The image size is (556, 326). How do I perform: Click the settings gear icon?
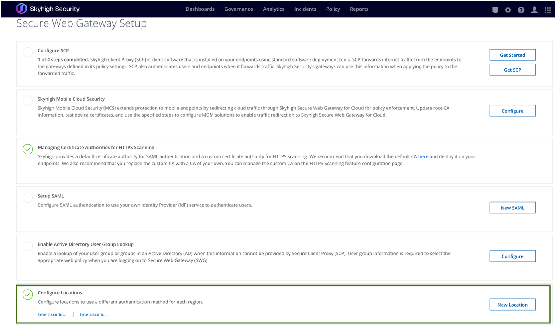pyautogui.click(x=508, y=9)
